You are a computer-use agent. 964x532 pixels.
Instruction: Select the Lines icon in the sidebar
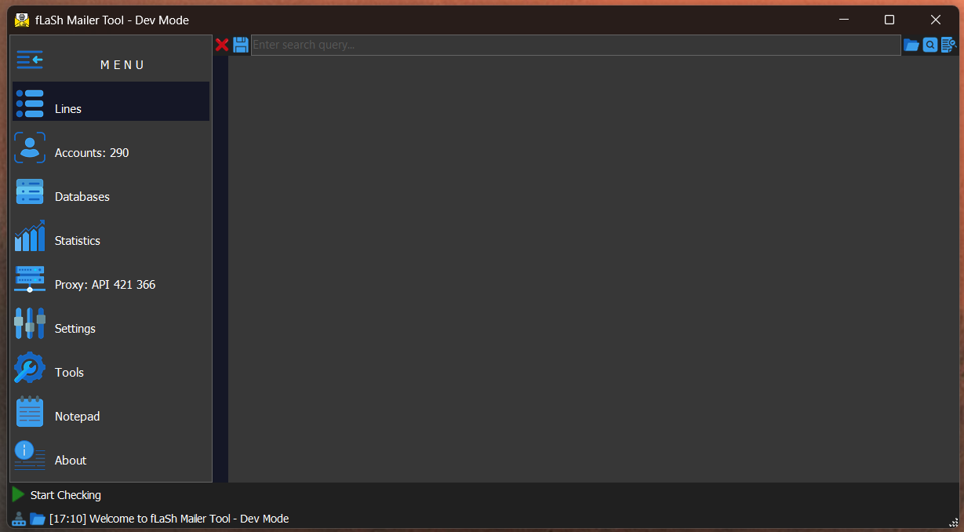pyautogui.click(x=29, y=101)
